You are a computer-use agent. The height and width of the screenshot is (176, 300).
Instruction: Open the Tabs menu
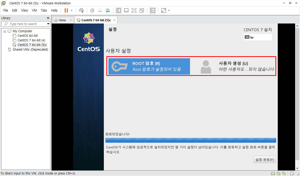click(44, 10)
